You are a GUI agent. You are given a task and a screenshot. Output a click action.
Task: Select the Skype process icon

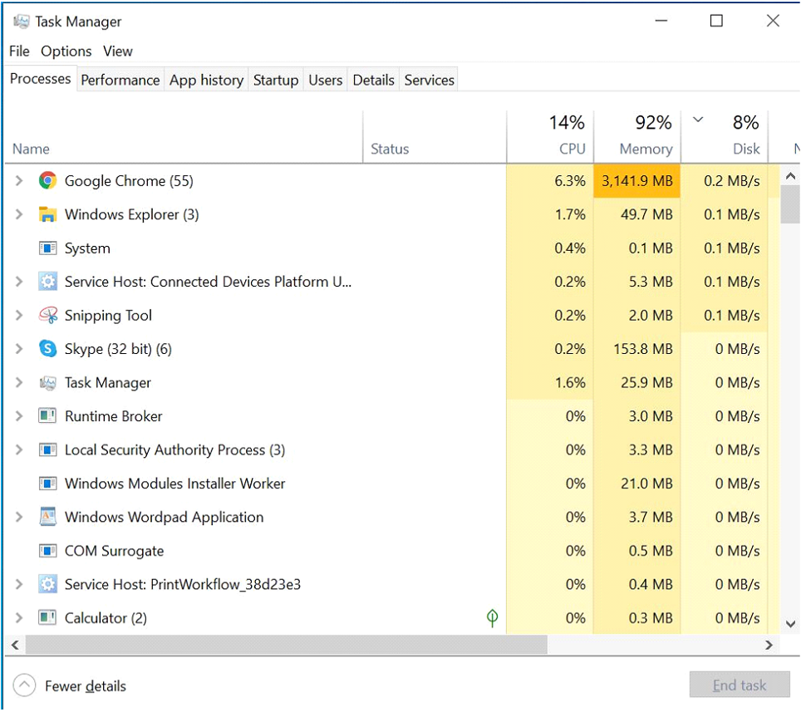(x=47, y=349)
